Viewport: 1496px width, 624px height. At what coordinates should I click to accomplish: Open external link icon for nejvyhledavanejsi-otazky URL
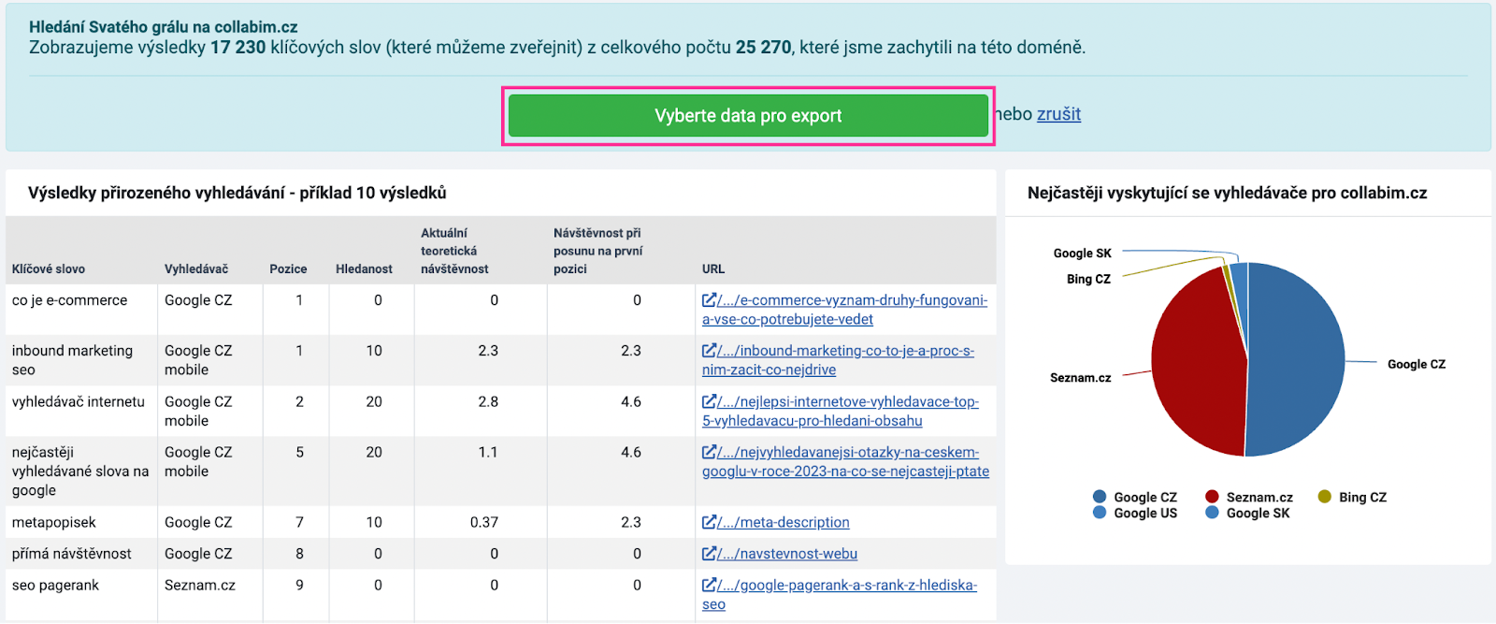(709, 452)
